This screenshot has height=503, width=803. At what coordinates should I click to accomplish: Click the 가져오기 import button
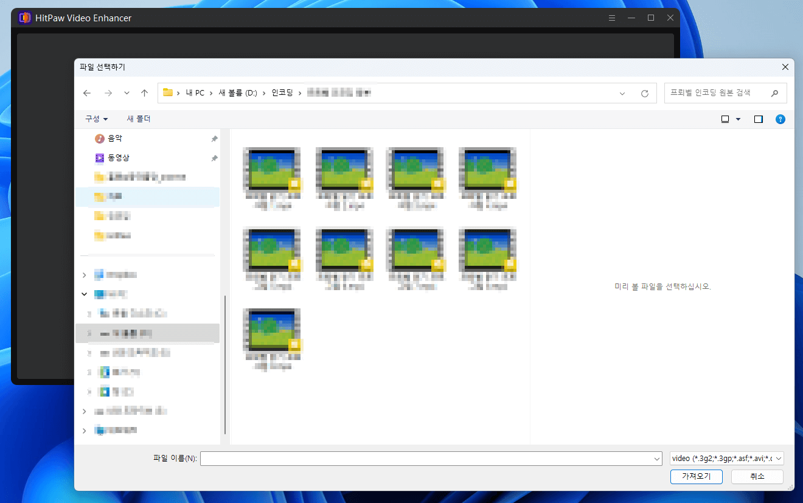pyautogui.click(x=696, y=476)
